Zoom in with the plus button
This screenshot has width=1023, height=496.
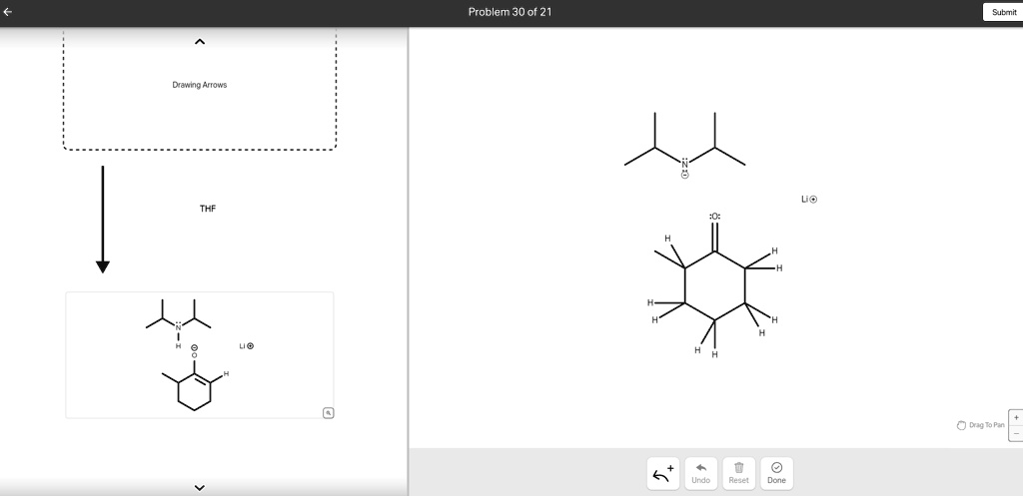1016,418
